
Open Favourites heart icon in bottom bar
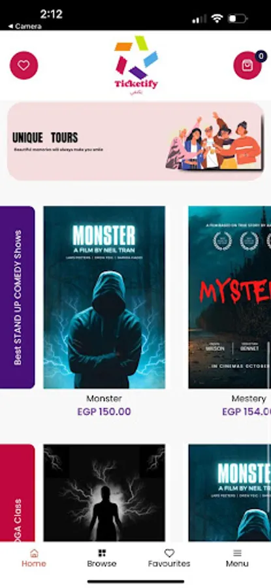(x=169, y=553)
